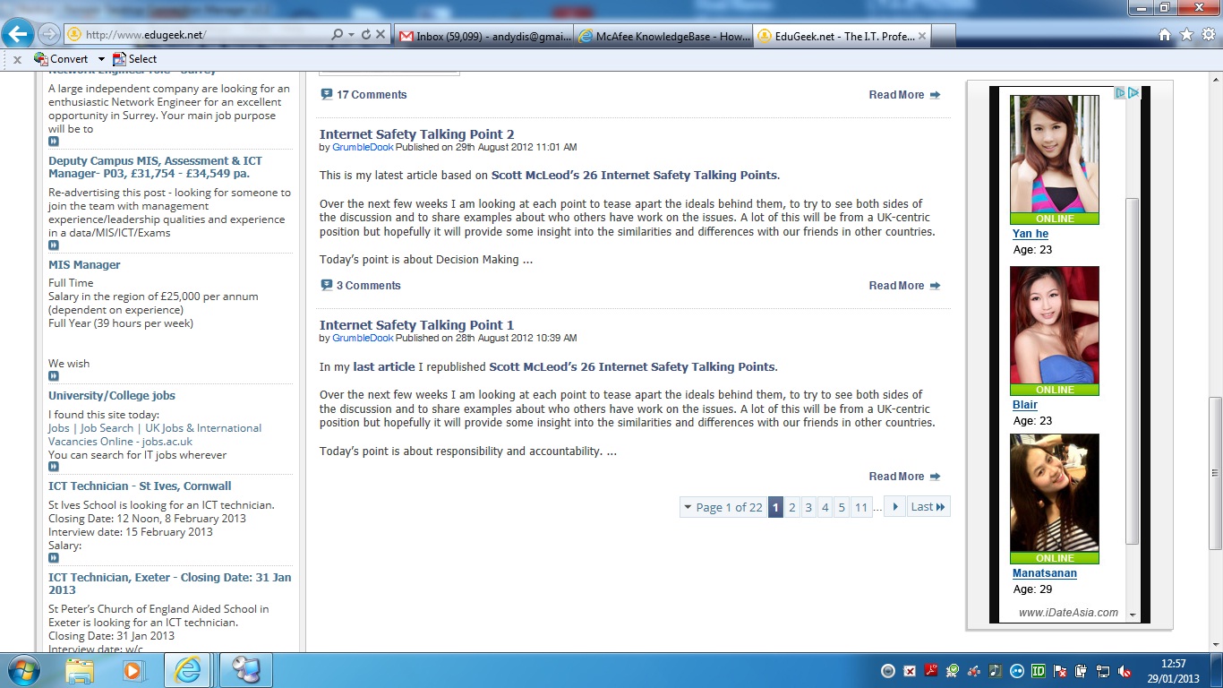
Task: Open favorites star icon
Action: pyautogui.click(x=1186, y=35)
